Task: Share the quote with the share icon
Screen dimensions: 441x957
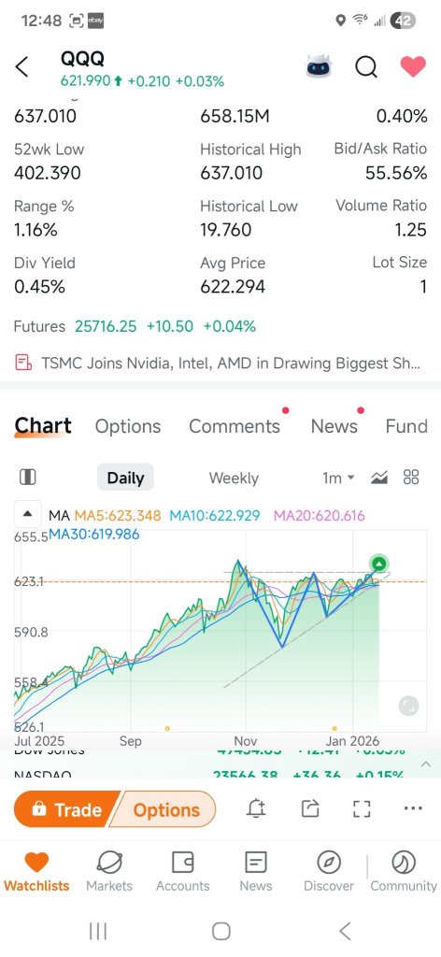Action: pyautogui.click(x=310, y=809)
